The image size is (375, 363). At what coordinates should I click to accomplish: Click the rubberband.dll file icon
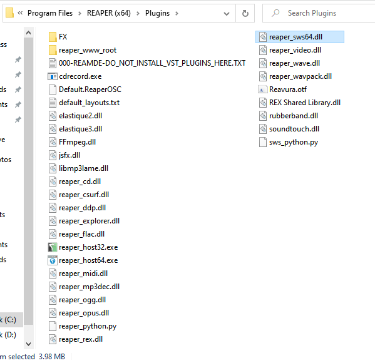263,116
